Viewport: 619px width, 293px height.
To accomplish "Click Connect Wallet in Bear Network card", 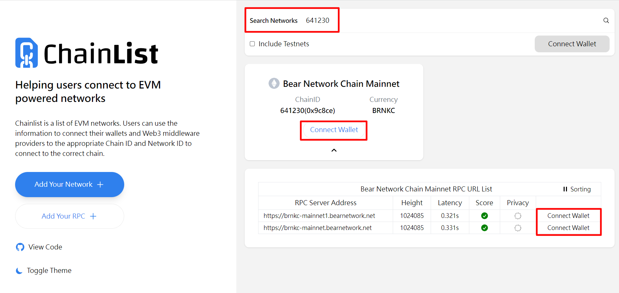I will pos(334,130).
